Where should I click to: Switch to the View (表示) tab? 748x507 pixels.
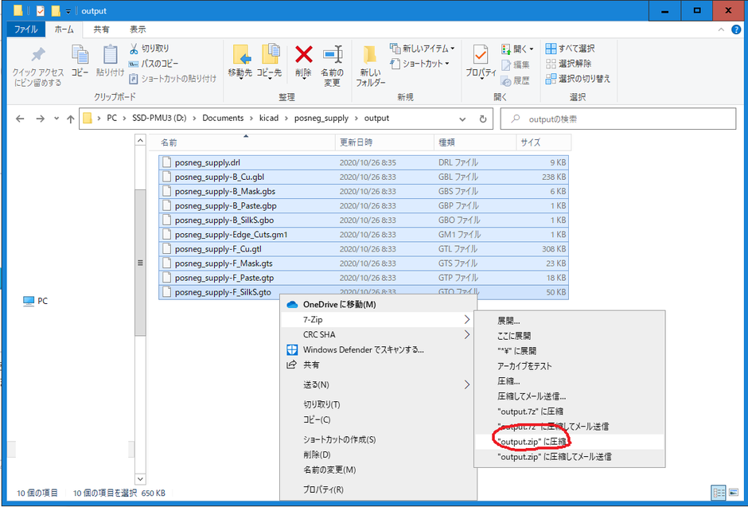pos(138,29)
